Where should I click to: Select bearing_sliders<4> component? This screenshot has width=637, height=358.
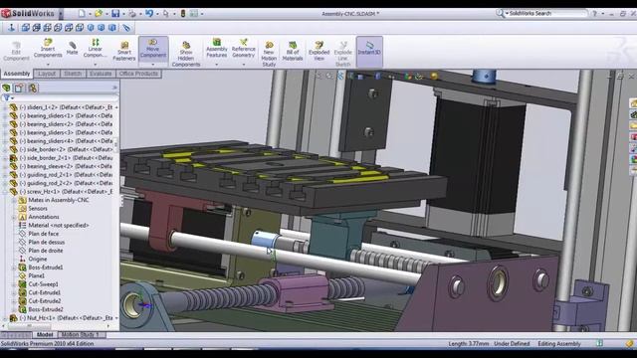[67, 141]
